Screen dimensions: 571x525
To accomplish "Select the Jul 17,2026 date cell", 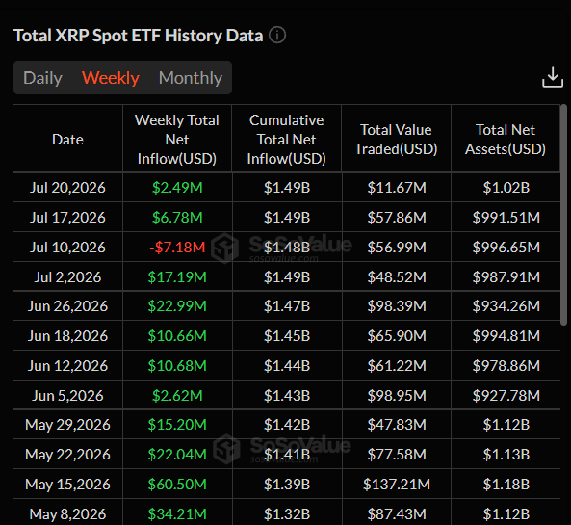I will tap(67, 218).
